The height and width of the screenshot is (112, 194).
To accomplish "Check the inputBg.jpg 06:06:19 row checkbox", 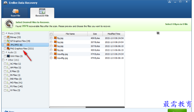I will (x=51, y=58).
